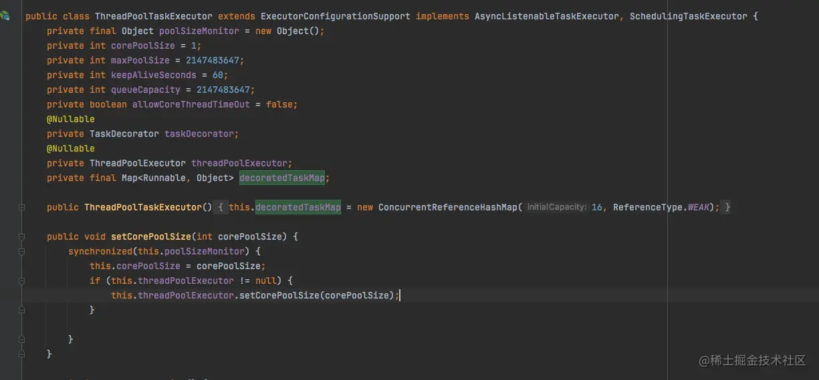Click the ExecutorConfigurationSupport superclass name

[336, 16]
